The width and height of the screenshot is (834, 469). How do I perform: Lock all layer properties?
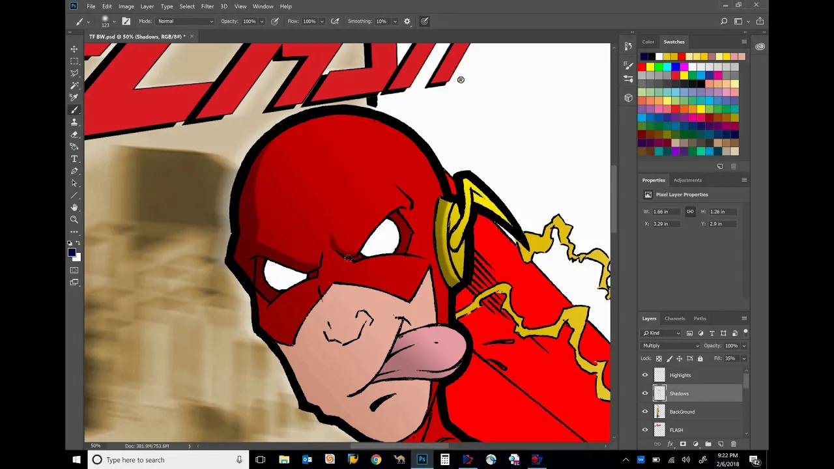pyautogui.click(x=700, y=358)
